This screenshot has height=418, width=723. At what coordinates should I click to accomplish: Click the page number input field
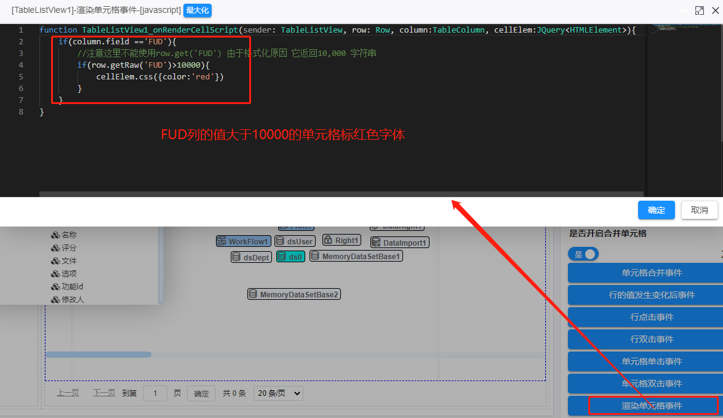point(155,393)
